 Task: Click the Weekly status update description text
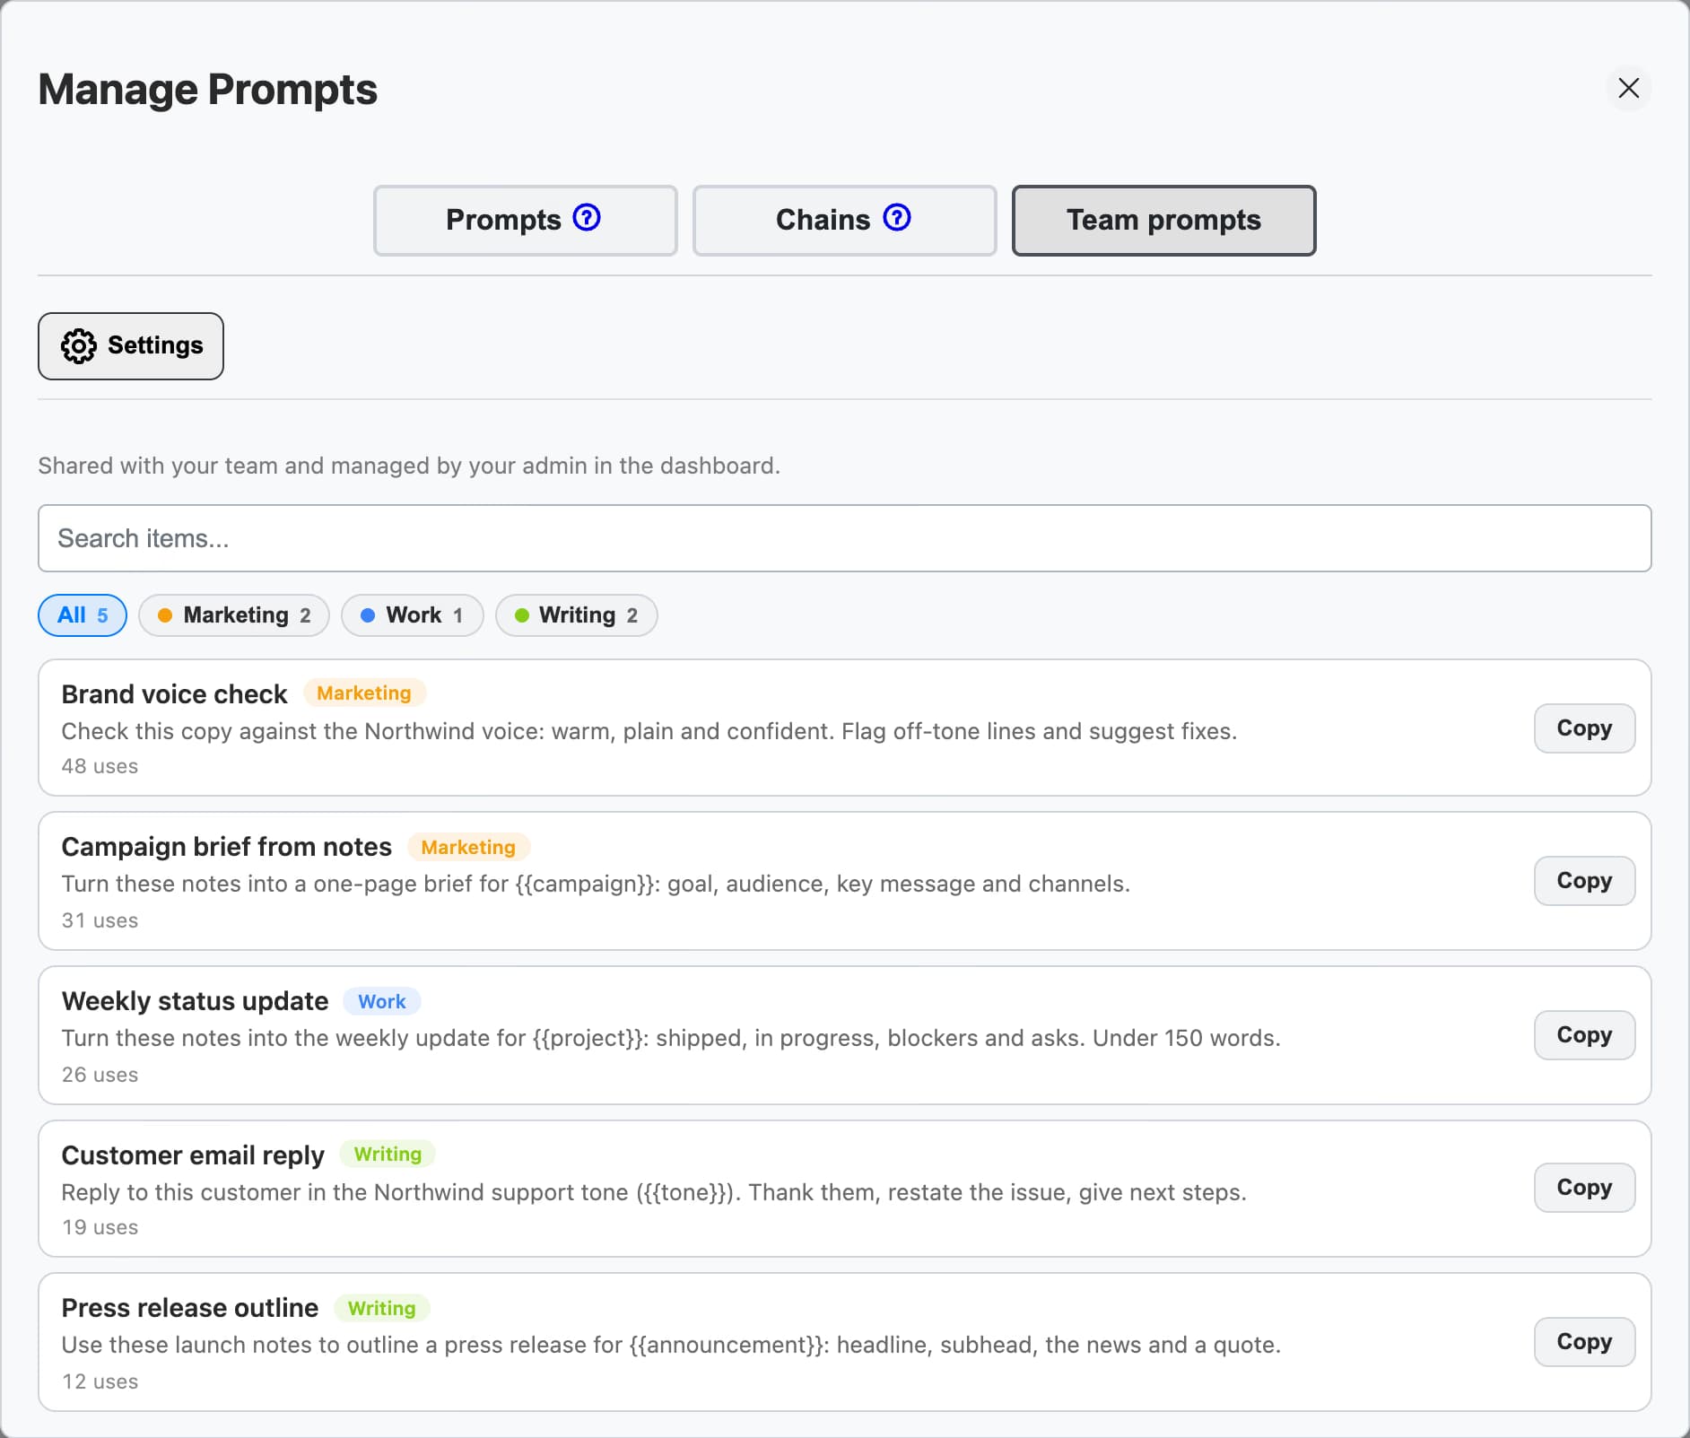pos(671,1038)
